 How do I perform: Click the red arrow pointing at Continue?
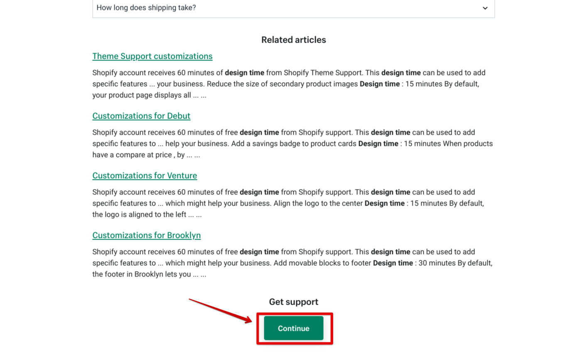[221, 310]
